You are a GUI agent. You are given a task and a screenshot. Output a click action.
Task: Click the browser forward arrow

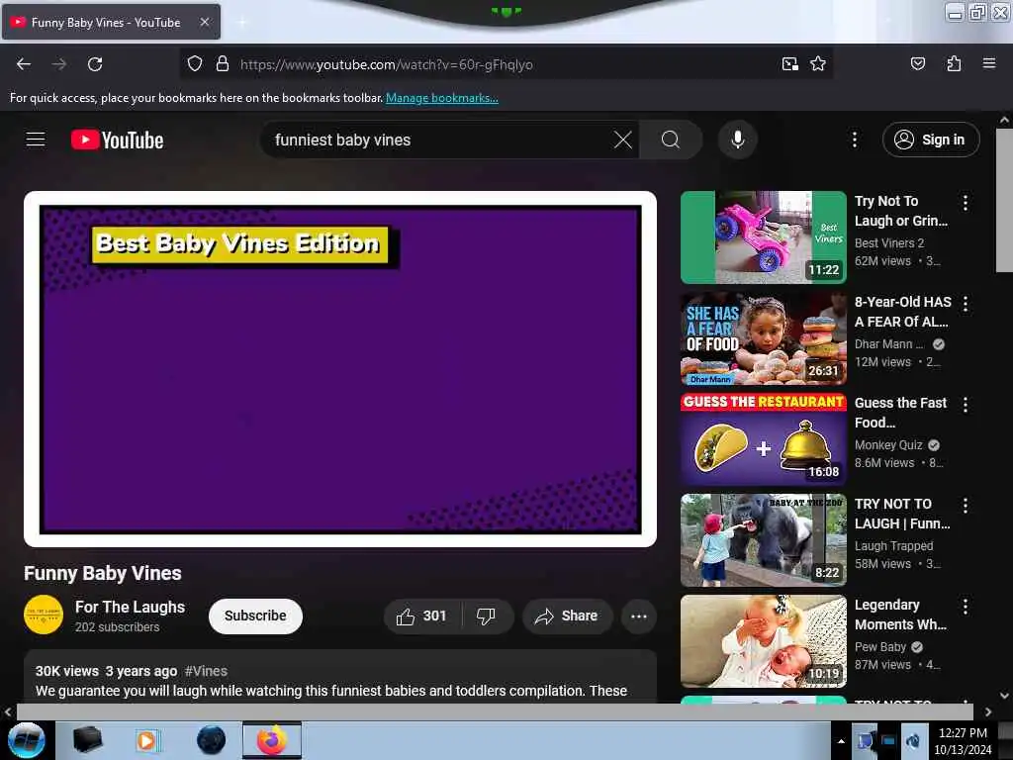coord(58,64)
